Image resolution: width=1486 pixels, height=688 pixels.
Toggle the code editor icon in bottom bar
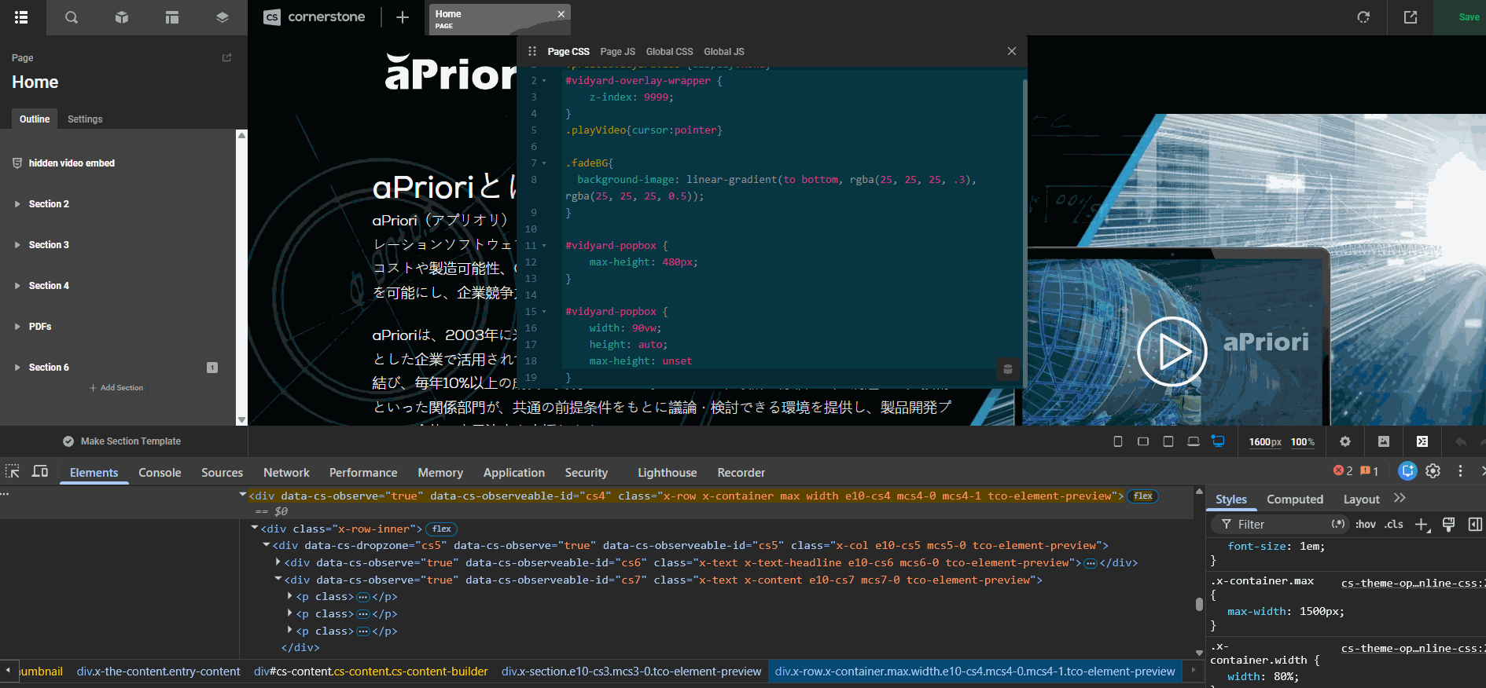click(1422, 441)
